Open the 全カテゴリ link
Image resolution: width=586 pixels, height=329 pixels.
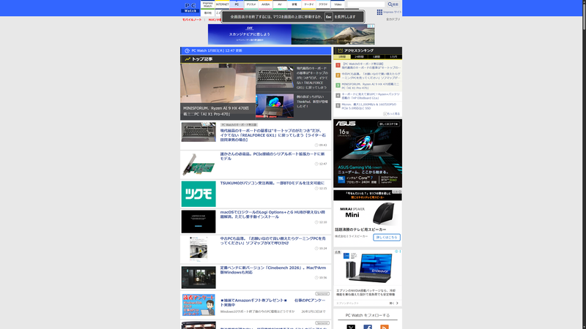click(393, 20)
